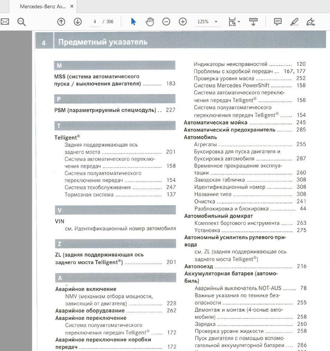Click the Система техобслуживания entry
The image size is (330, 351).
[98, 187]
